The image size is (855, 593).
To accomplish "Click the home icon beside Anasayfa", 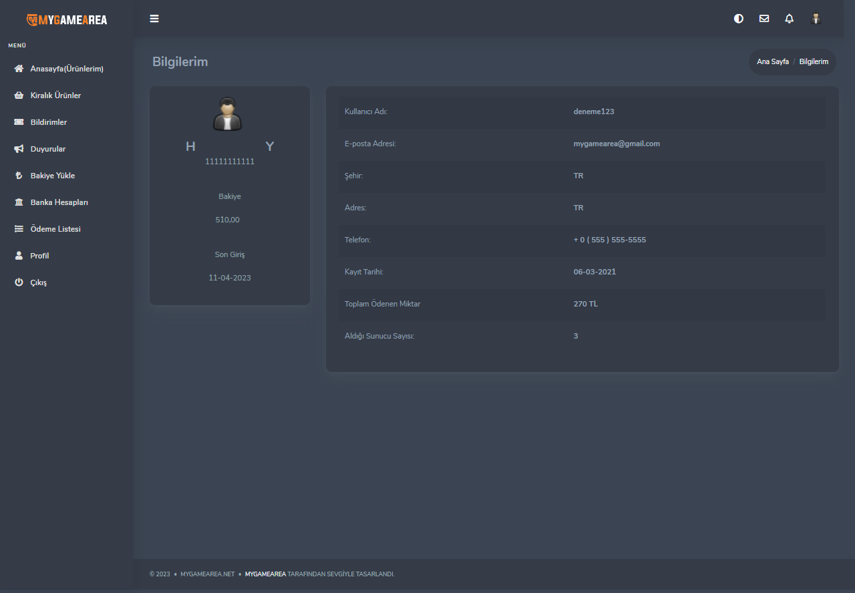I will pyautogui.click(x=19, y=69).
